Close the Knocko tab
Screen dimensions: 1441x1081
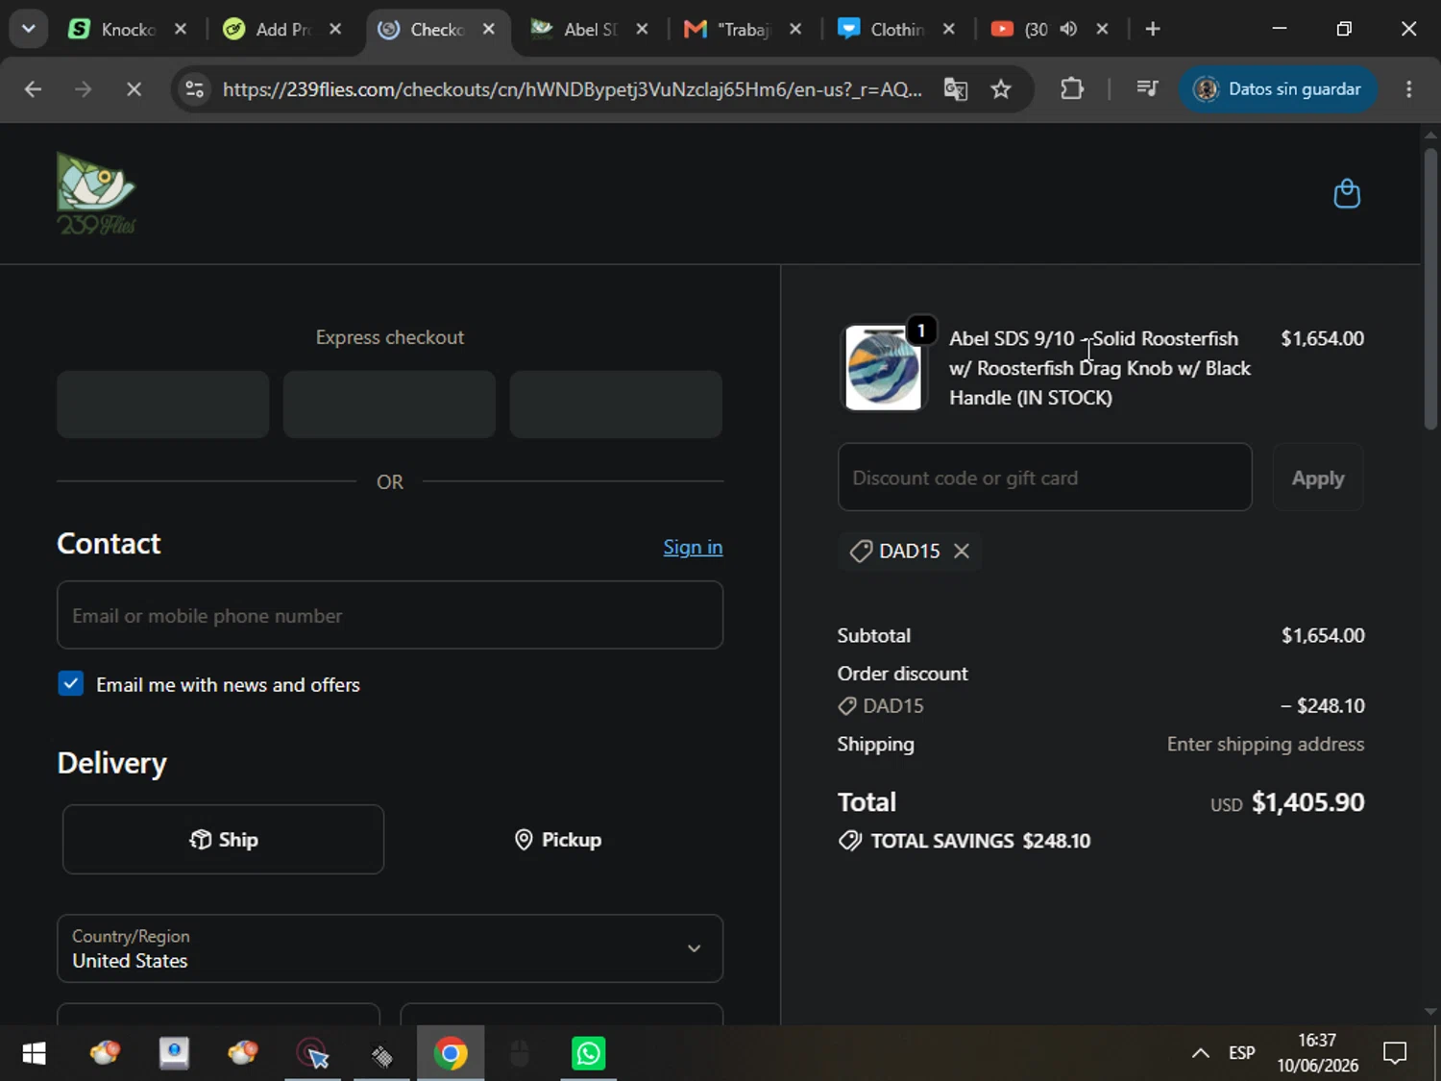coord(181,29)
